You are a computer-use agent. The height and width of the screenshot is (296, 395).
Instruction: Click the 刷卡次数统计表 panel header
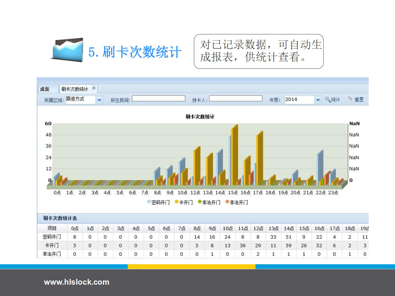pyautogui.click(x=60, y=218)
